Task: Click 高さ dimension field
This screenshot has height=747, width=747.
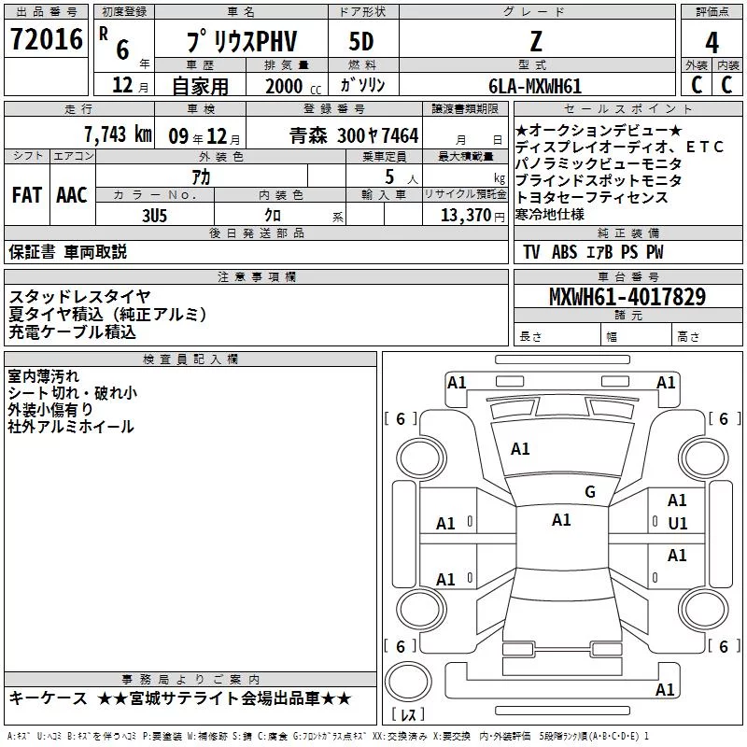Action: pyautogui.click(x=707, y=334)
